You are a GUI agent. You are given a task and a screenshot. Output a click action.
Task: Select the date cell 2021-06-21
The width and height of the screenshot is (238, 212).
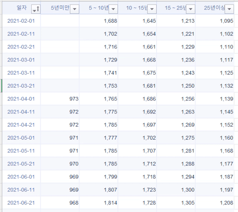(21, 203)
